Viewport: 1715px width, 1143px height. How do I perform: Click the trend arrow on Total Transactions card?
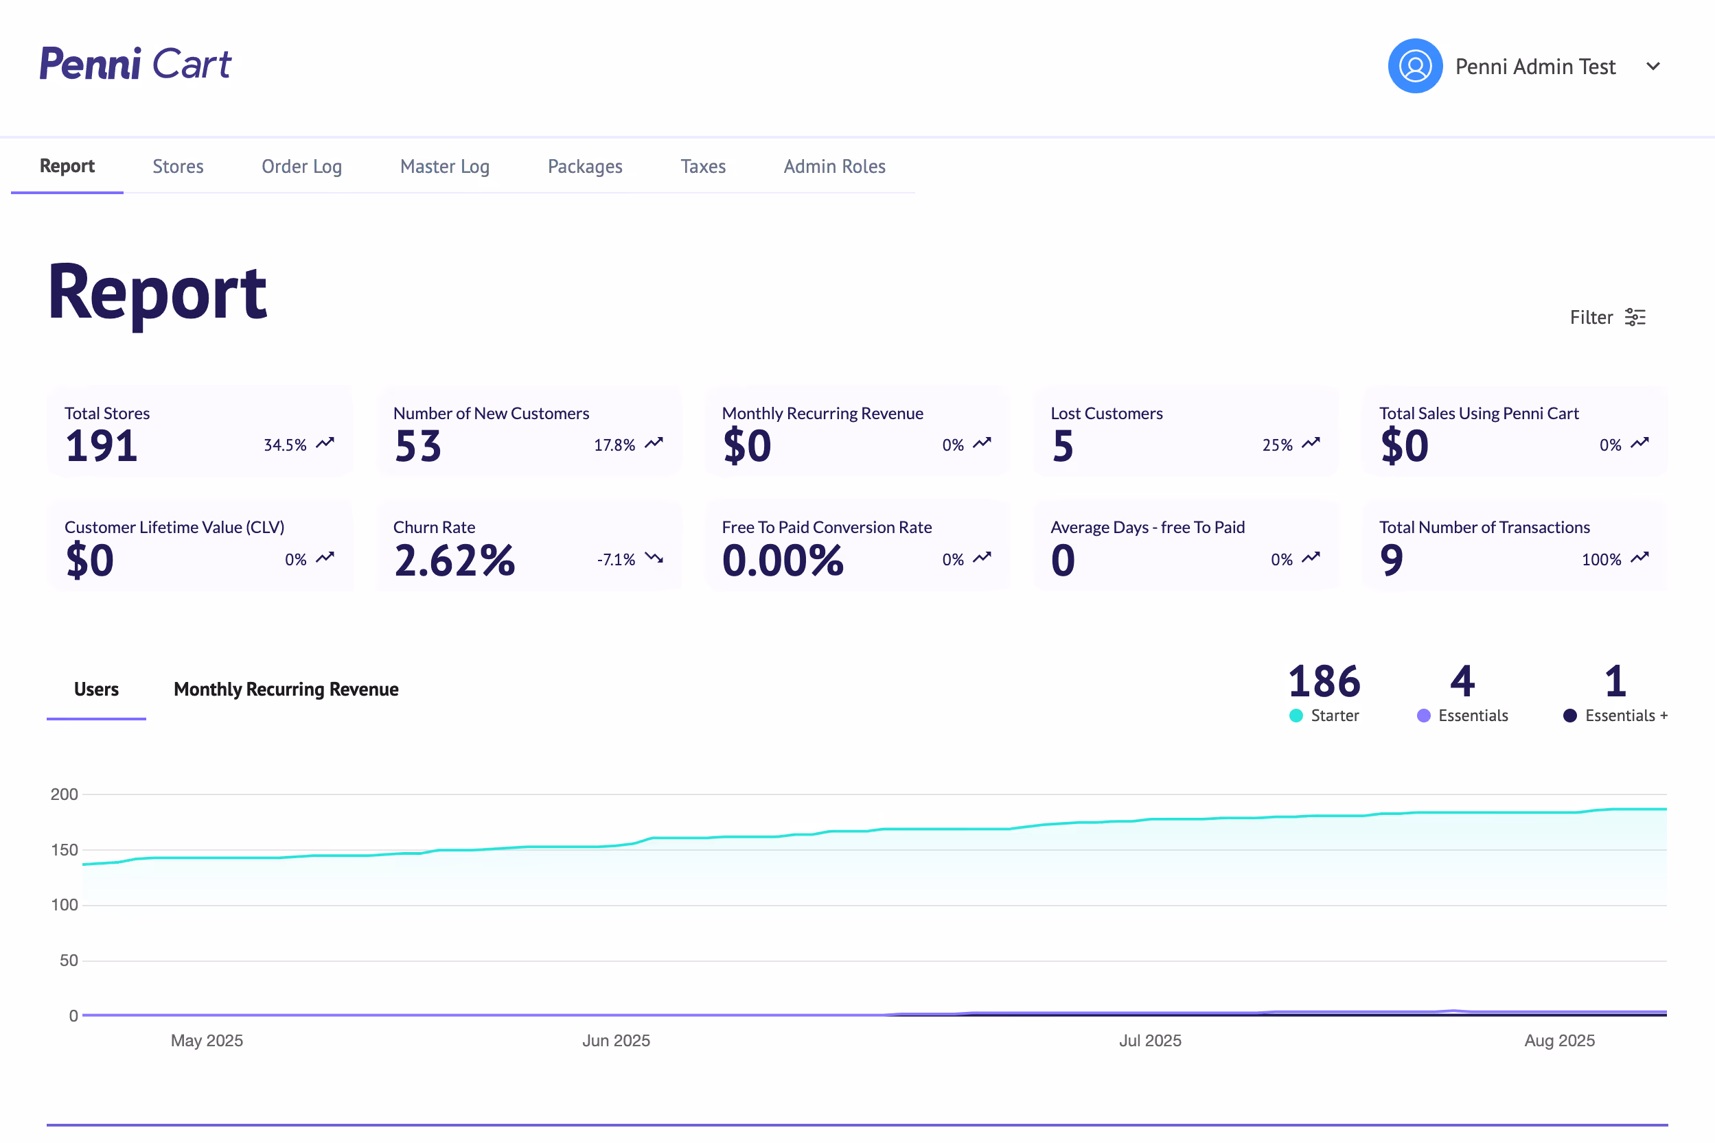coord(1640,558)
